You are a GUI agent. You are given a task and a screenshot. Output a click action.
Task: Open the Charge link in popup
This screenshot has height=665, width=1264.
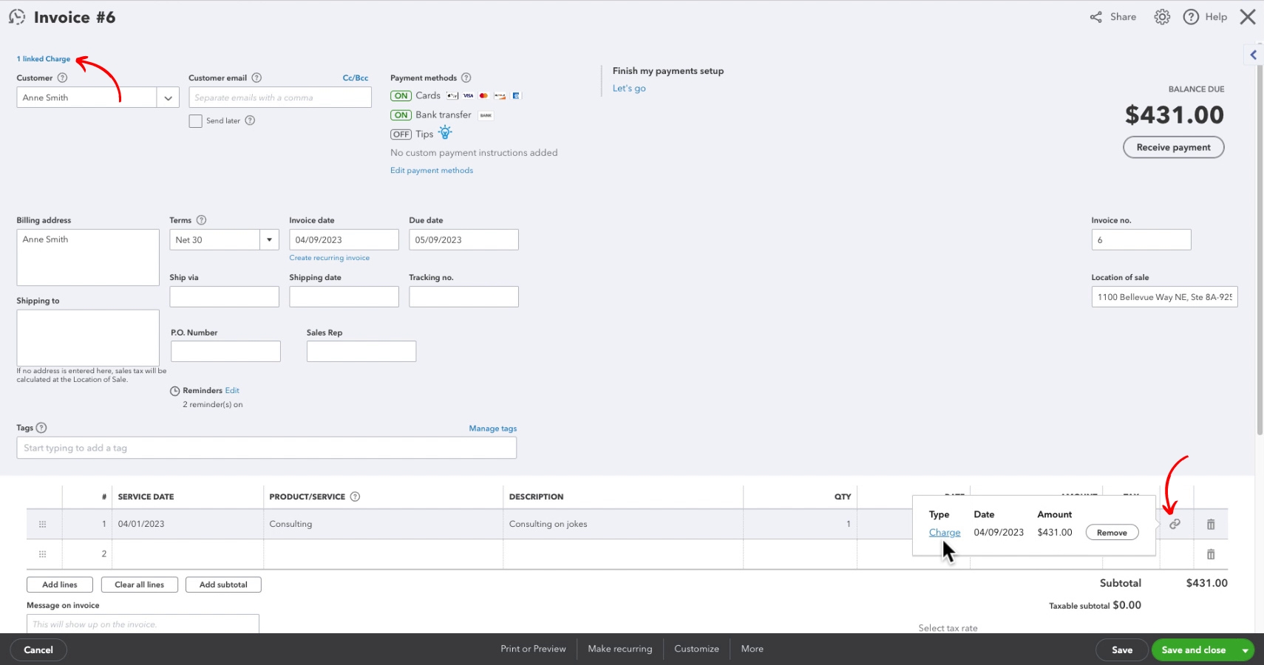pyautogui.click(x=945, y=533)
